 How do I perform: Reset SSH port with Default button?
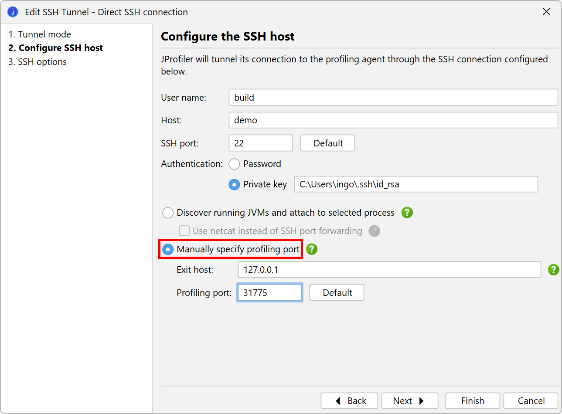327,143
